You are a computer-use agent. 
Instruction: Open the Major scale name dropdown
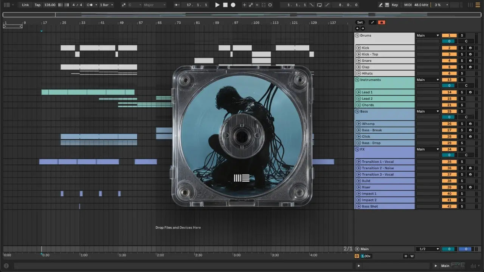click(154, 5)
